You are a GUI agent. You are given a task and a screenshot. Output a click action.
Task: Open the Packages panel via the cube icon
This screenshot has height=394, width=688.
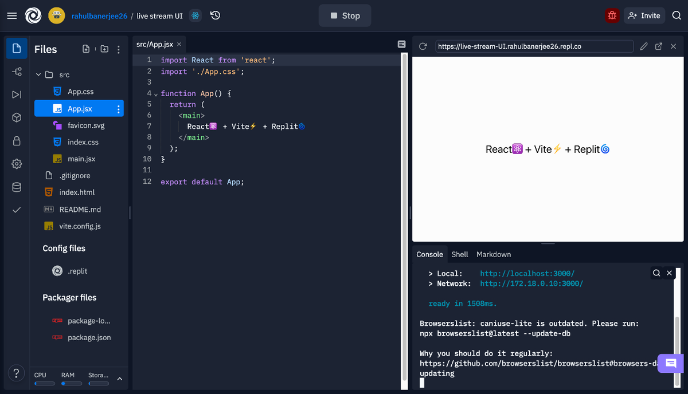point(16,117)
